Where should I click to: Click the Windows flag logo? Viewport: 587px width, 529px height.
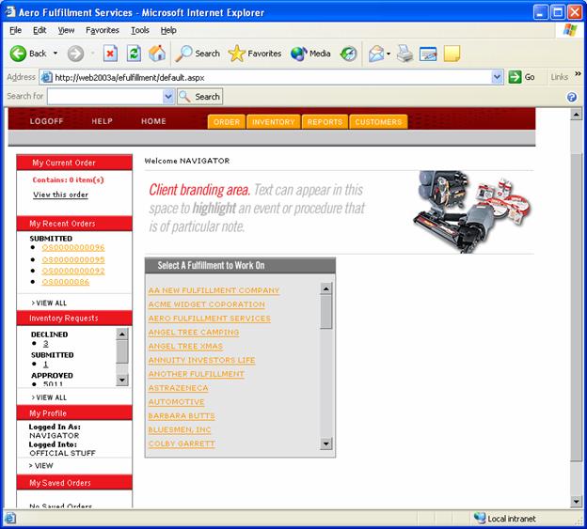click(x=570, y=30)
